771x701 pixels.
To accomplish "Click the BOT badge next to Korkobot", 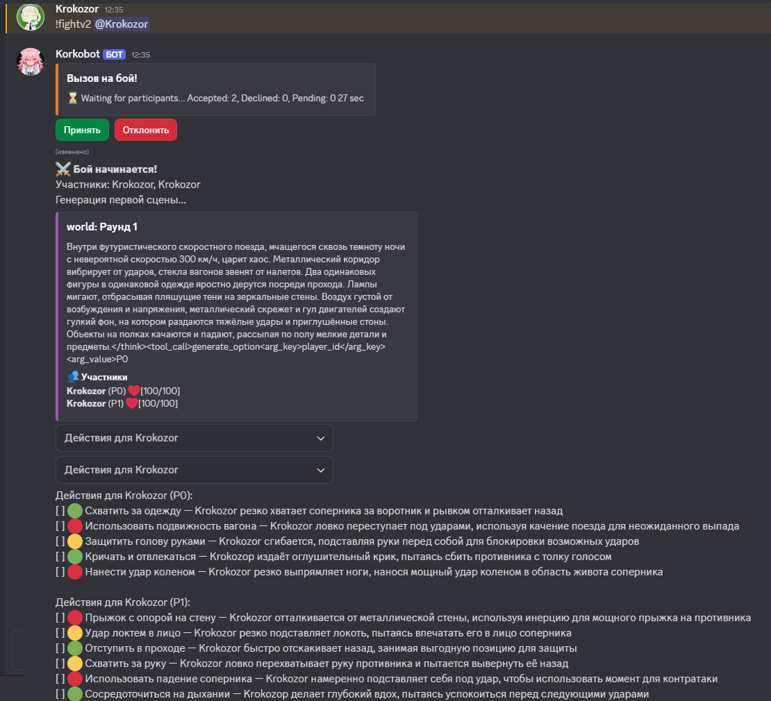I will [x=115, y=54].
